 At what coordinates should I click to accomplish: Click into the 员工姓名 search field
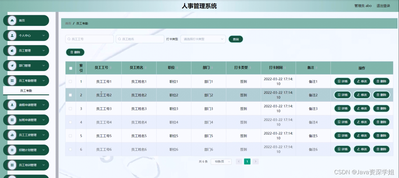140,39
